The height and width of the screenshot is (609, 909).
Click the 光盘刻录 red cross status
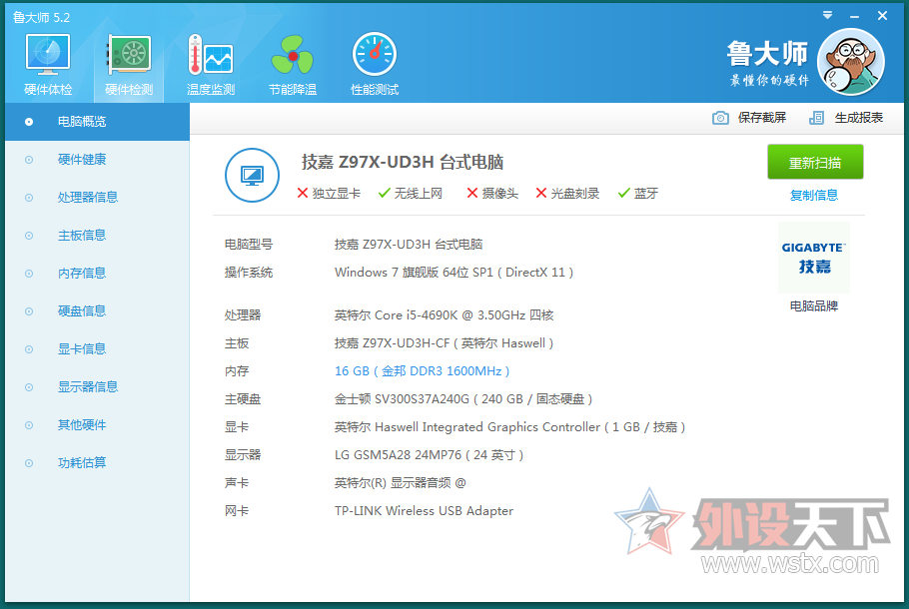pos(567,194)
